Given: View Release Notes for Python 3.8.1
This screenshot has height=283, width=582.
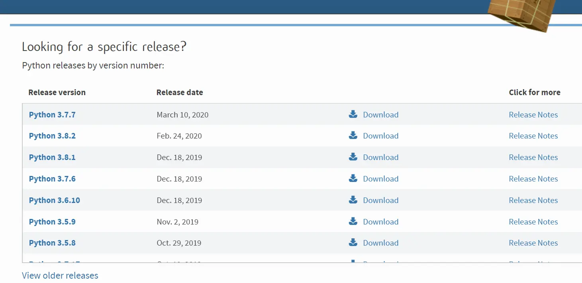Looking at the screenshot, I should (533, 157).
